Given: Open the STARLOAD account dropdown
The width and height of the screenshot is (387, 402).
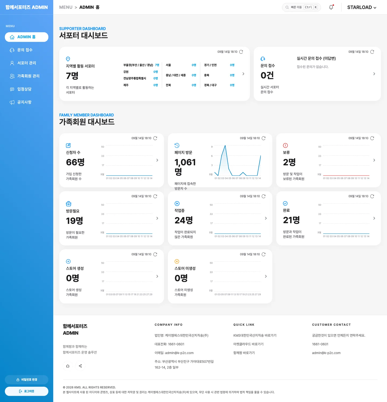Looking at the screenshot, I should point(362,7).
